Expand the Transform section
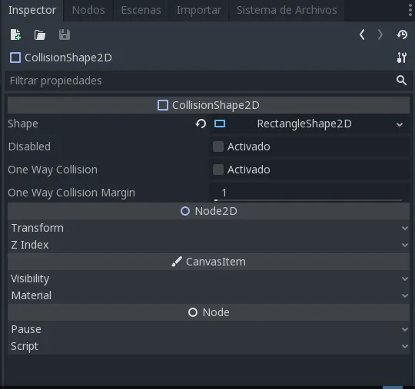This screenshot has height=389, width=415. 208,228
